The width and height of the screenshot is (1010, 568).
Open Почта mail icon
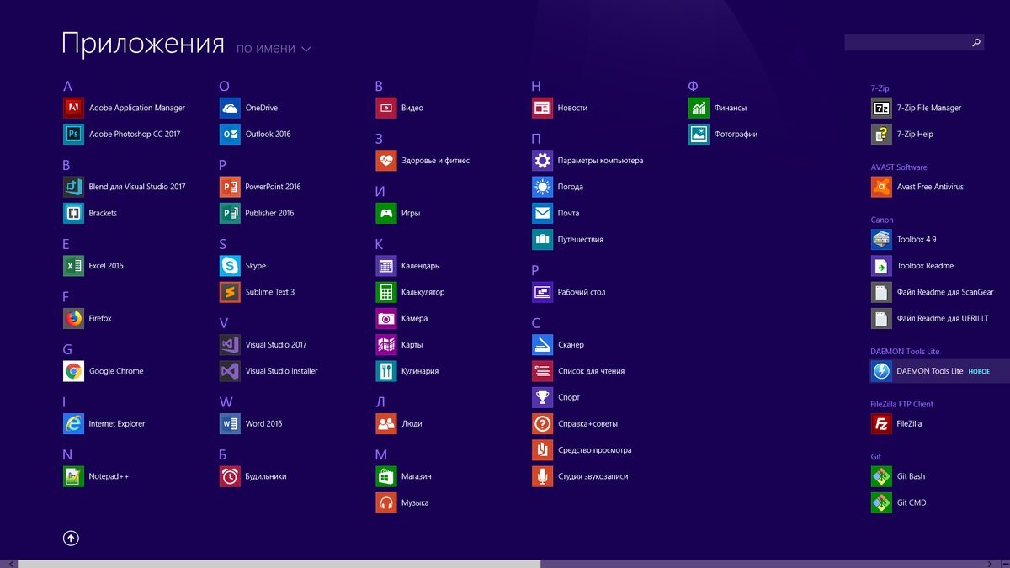point(543,213)
